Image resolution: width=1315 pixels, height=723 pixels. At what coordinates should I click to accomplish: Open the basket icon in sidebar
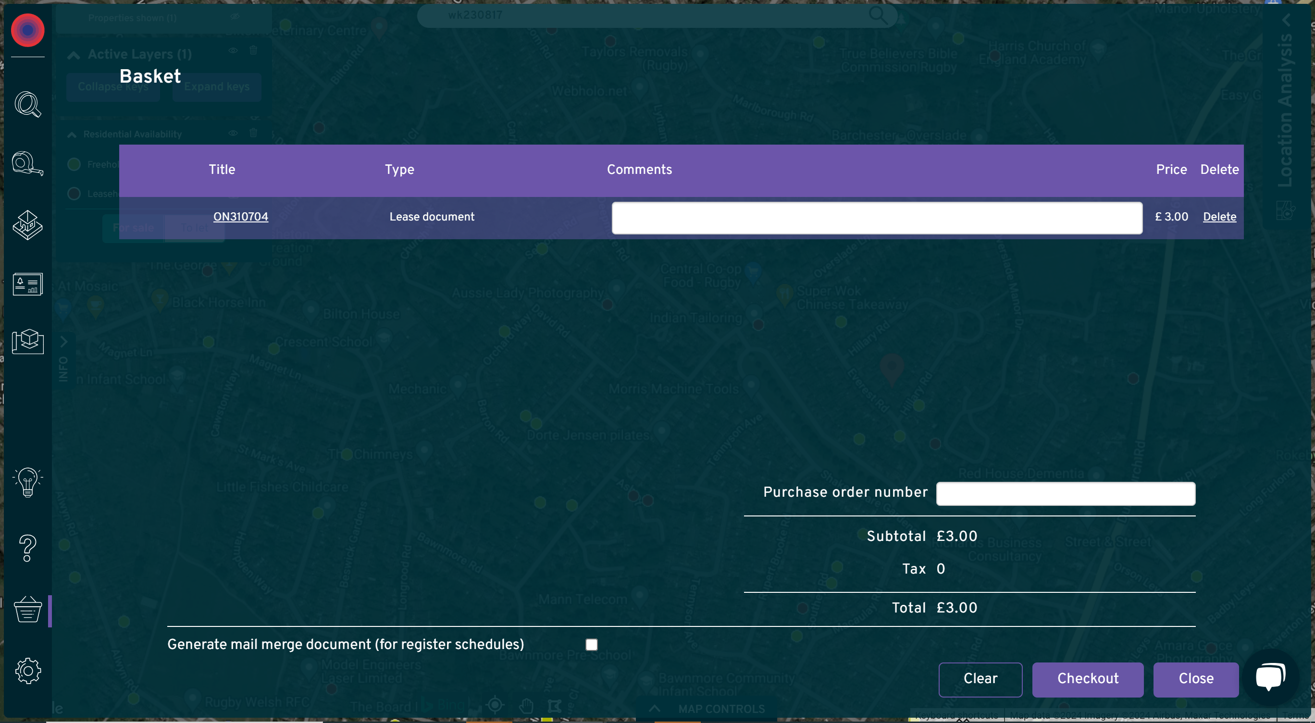27,610
